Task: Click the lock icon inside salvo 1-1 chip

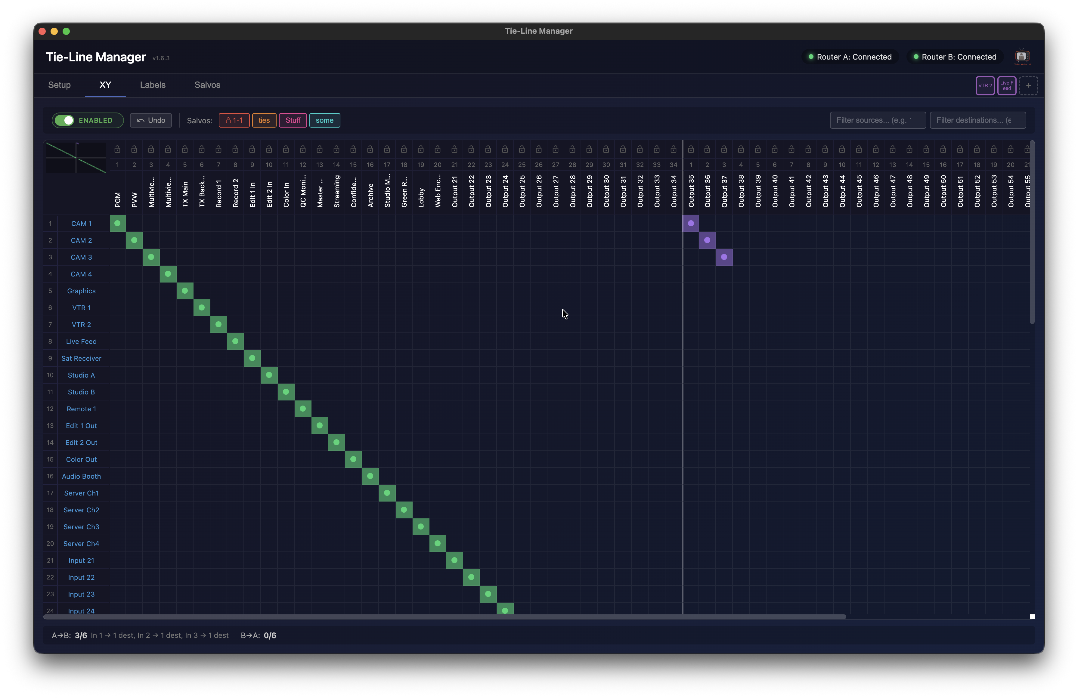Action: click(x=229, y=120)
